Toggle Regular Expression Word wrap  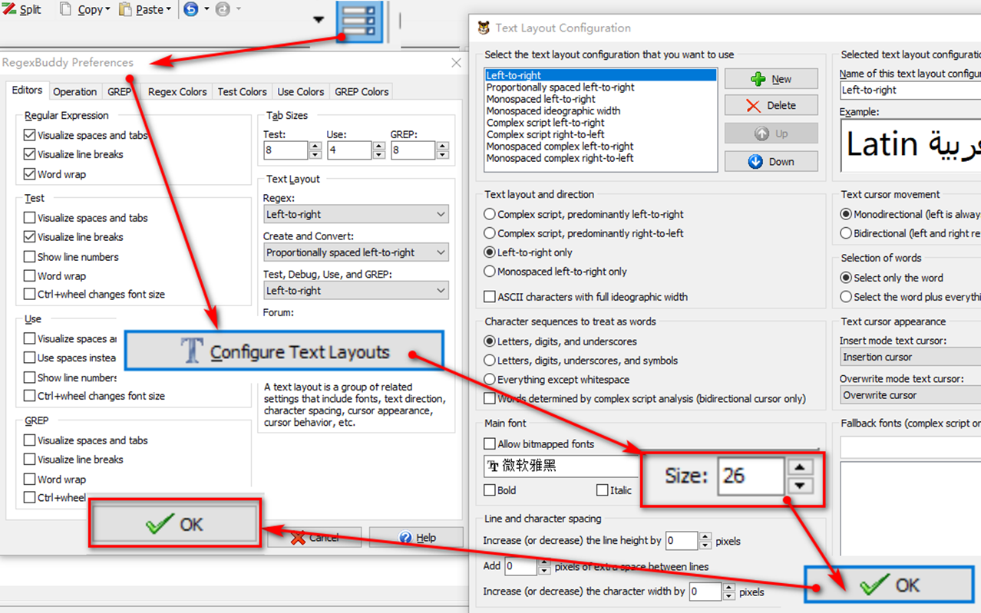coord(29,174)
